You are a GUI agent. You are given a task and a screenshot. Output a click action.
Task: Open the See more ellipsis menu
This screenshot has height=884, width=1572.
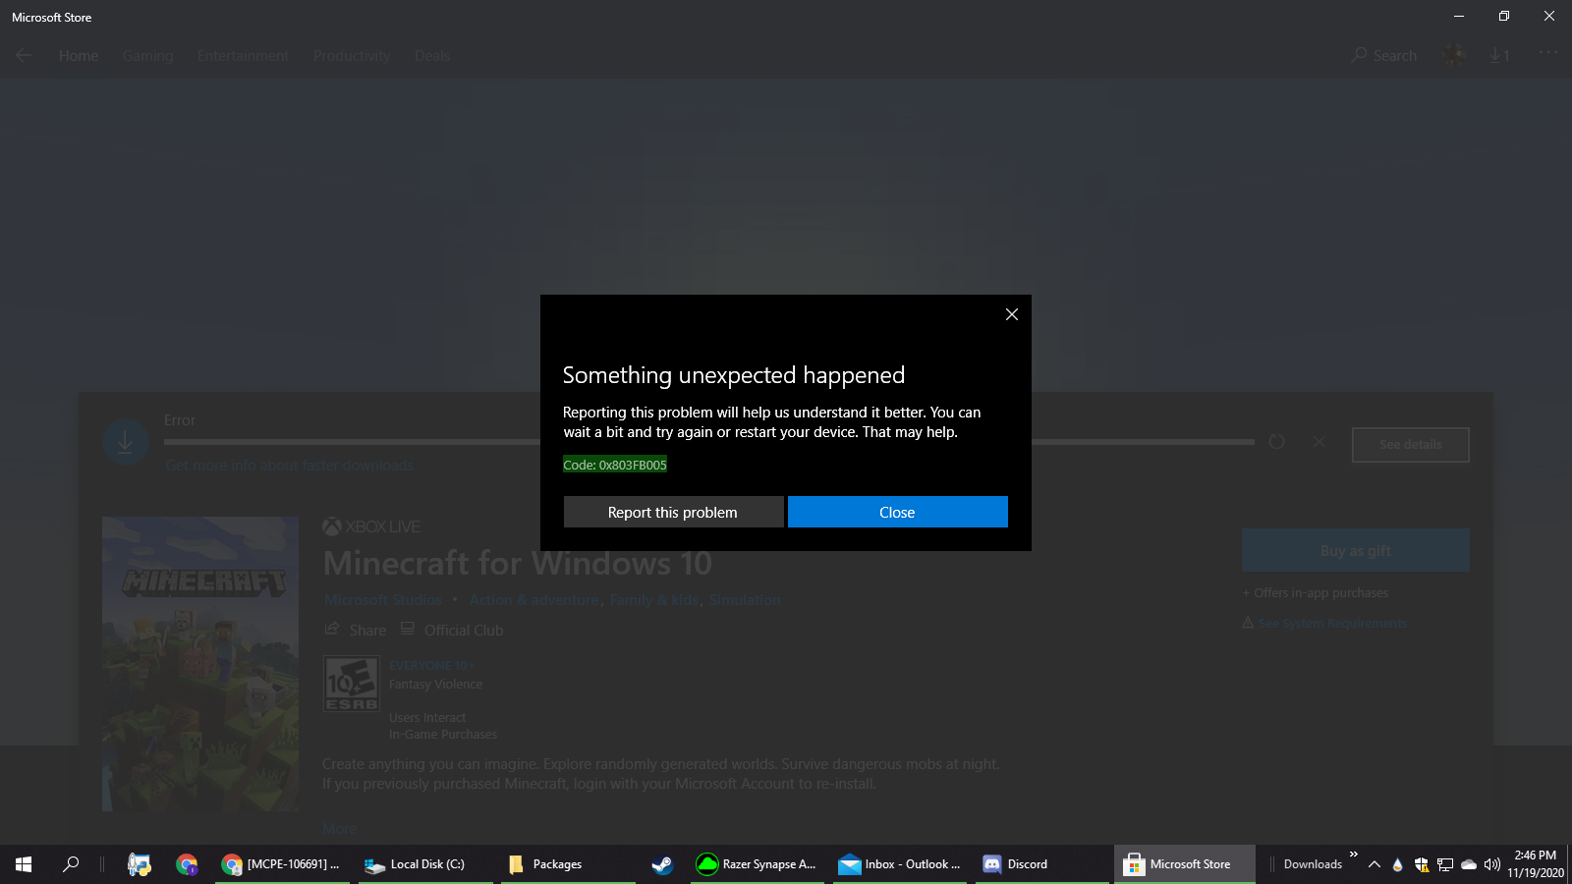point(1547,53)
